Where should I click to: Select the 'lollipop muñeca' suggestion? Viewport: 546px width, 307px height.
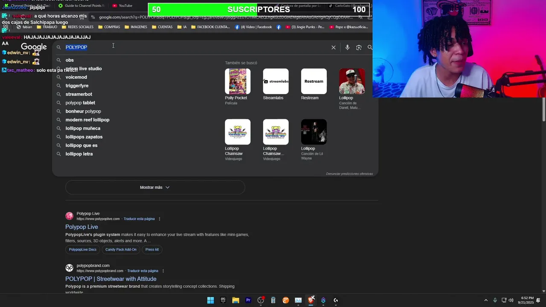pos(83,128)
